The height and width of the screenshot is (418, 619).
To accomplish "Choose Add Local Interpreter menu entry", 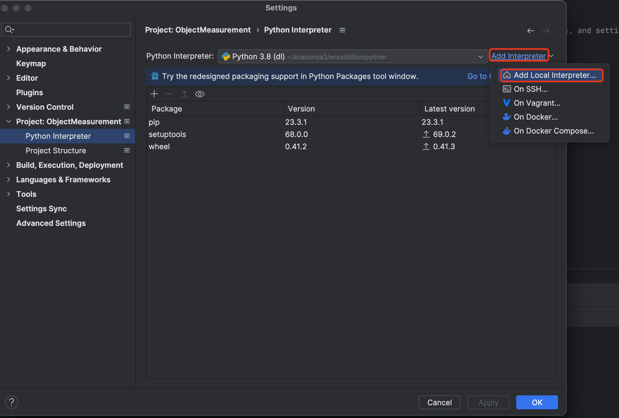I will point(554,75).
